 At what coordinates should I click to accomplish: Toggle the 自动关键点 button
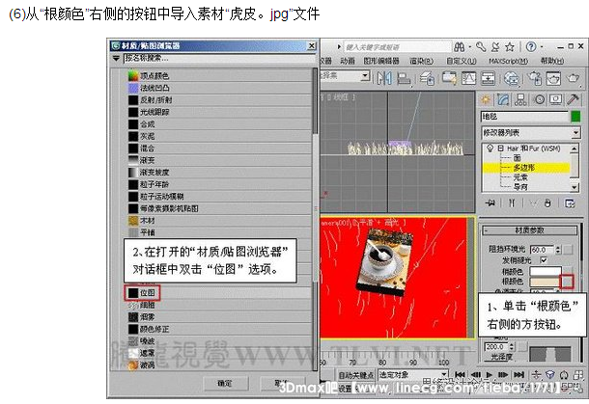355,374
